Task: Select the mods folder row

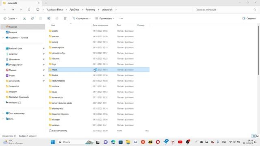Action: 99,70
